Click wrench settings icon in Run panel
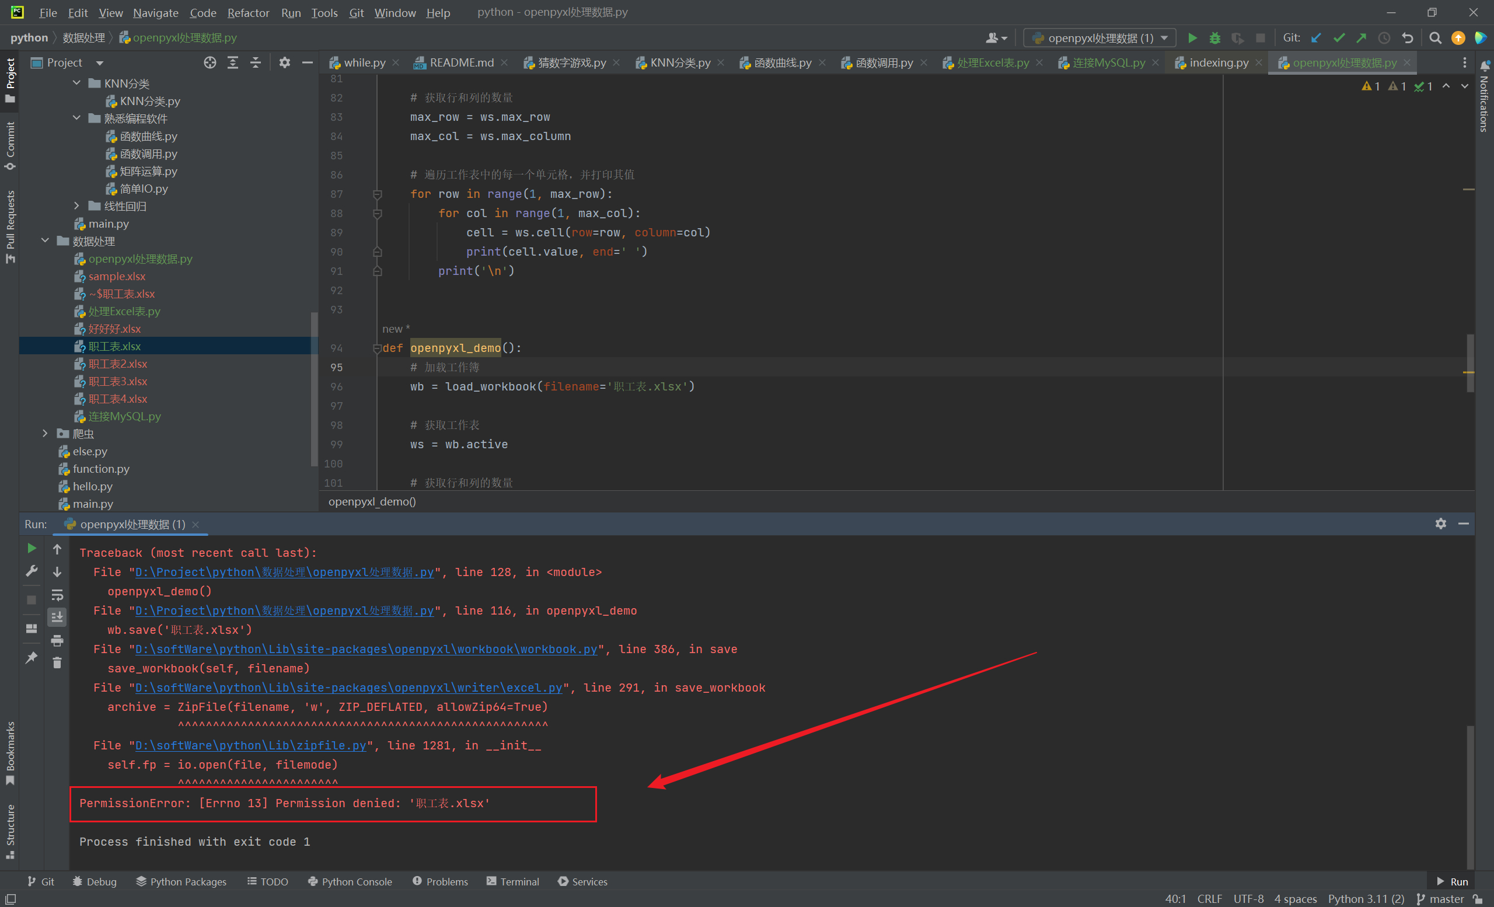Viewport: 1494px width, 907px height. click(32, 571)
